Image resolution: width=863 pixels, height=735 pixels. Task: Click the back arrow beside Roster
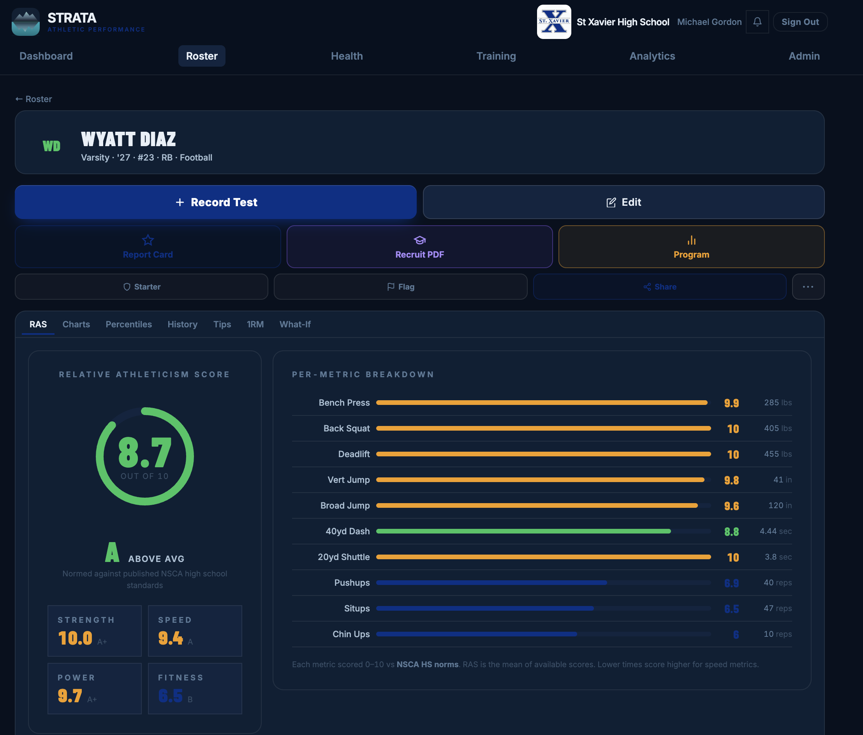(x=19, y=99)
